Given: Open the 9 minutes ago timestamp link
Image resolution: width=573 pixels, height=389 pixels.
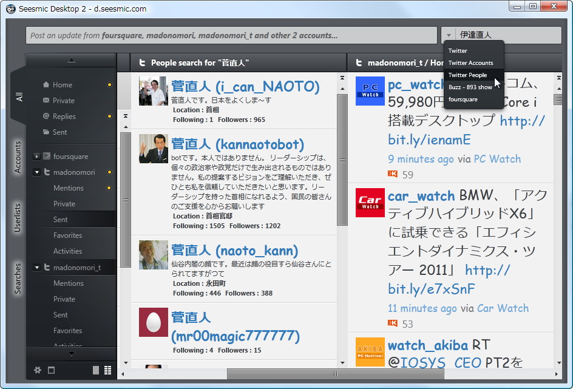Looking at the screenshot, I should tap(421, 159).
